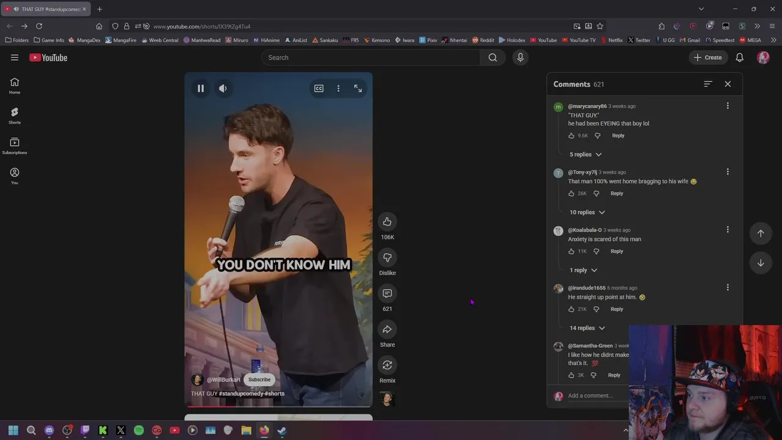Pause the playing Short video
This screenshot has width=782, height=440.
click(x=200, y=89)
